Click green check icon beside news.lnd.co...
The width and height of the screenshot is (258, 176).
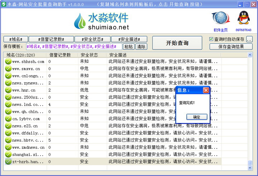(x=8, y=104)
